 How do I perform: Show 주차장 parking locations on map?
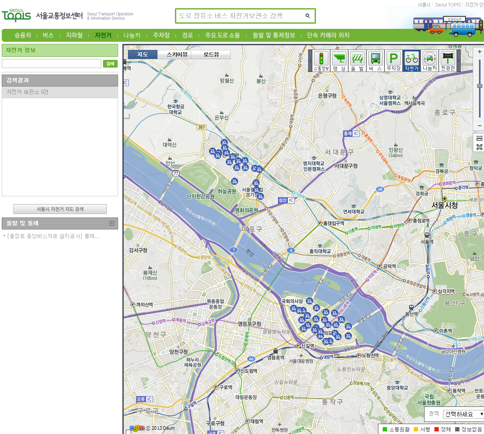click(393, 60)
